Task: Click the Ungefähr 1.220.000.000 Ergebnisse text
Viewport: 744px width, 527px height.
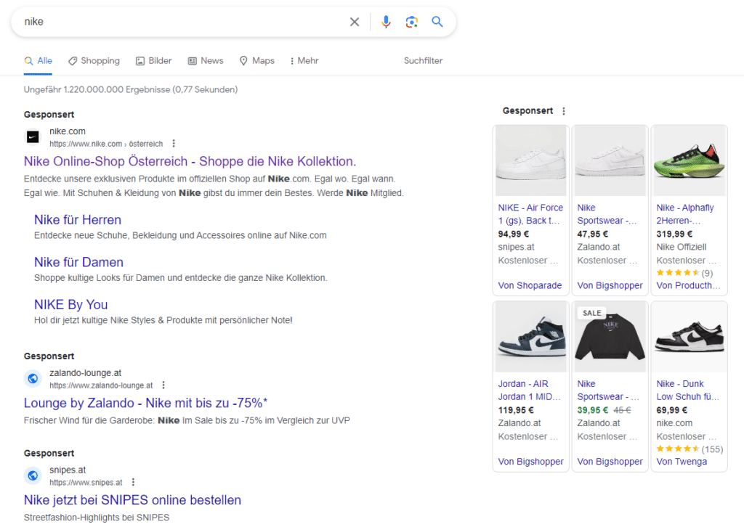Action: tap(131, 89)
